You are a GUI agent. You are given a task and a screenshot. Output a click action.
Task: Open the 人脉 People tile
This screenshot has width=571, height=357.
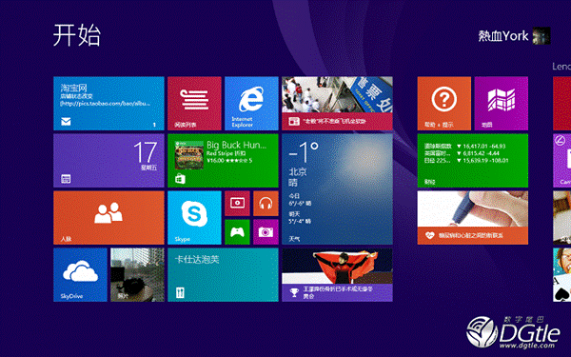tap(108, 218)
